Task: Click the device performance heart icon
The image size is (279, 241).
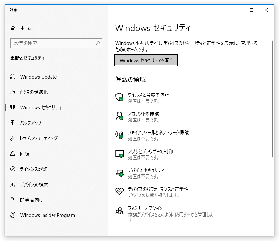Action: (x=119, y=191)
